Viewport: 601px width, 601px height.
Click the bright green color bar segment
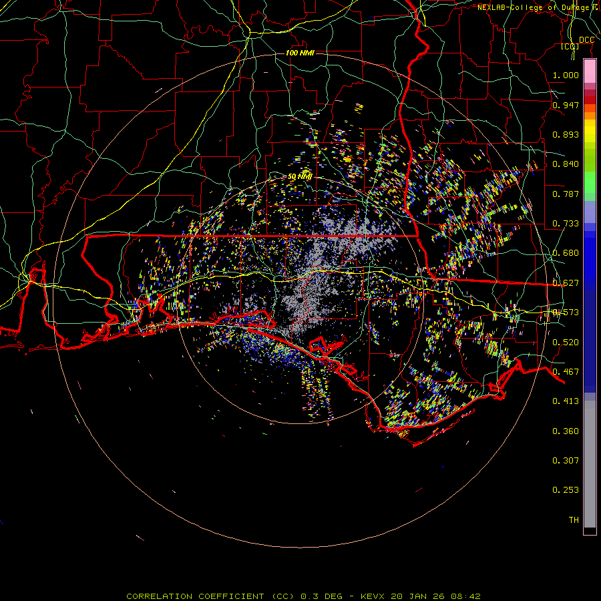tap(590, 182)
